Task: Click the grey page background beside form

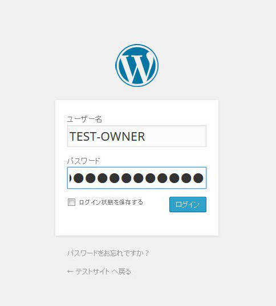Action: [x=247, y=168]
